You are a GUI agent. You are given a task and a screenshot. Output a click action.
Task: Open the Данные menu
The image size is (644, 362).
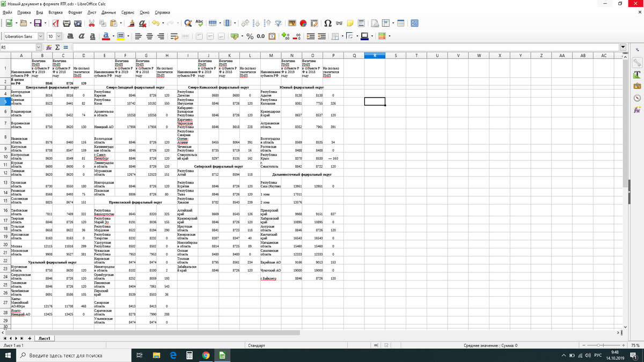[x=109, y=11]
